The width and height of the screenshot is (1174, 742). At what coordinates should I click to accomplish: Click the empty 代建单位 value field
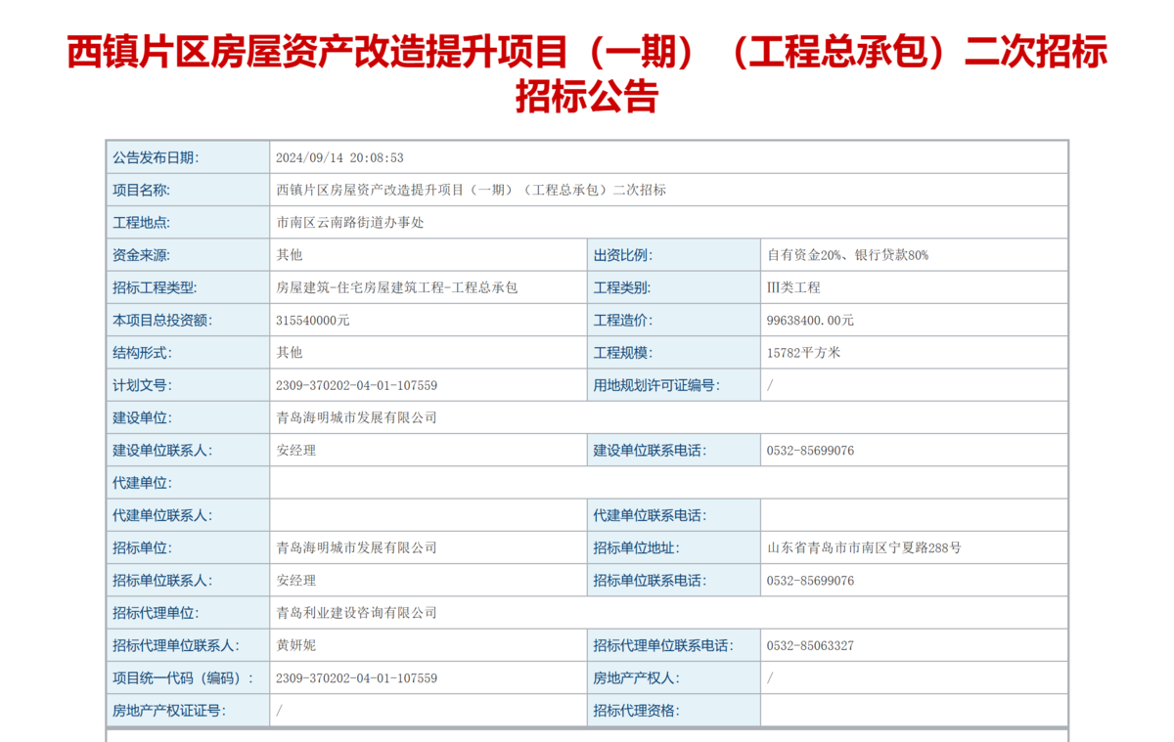pyautogui.click(x=667, y=483)
